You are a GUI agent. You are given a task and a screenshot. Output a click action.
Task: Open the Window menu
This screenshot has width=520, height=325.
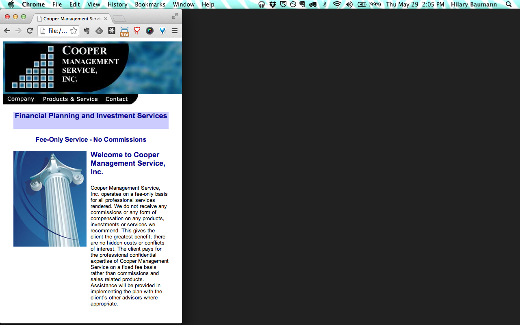click(184, 4)
